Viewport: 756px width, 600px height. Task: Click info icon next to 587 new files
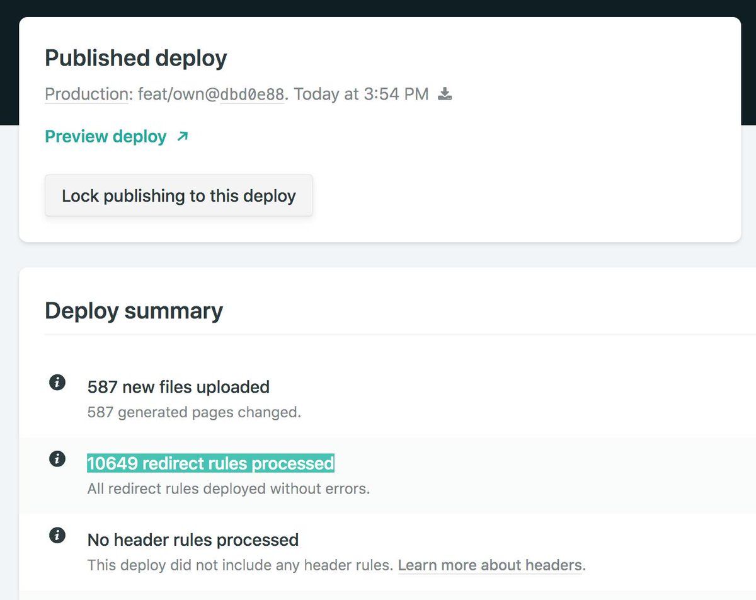[x=57, y=383]
